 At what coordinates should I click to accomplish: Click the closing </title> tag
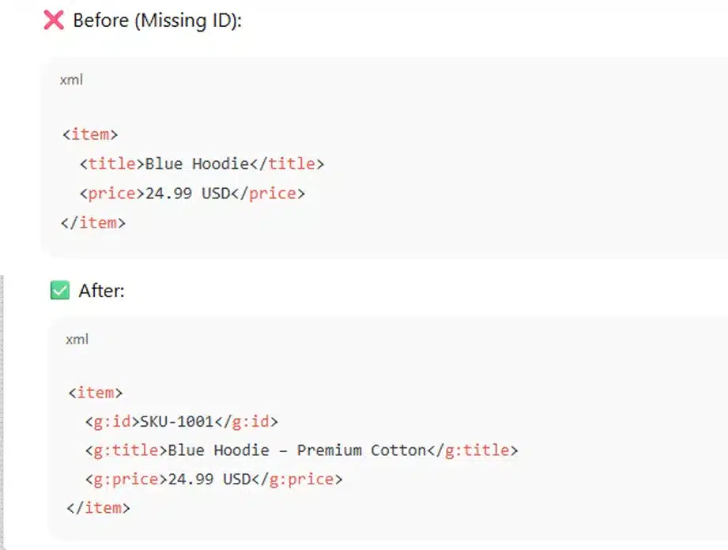(x=287, y=164)
